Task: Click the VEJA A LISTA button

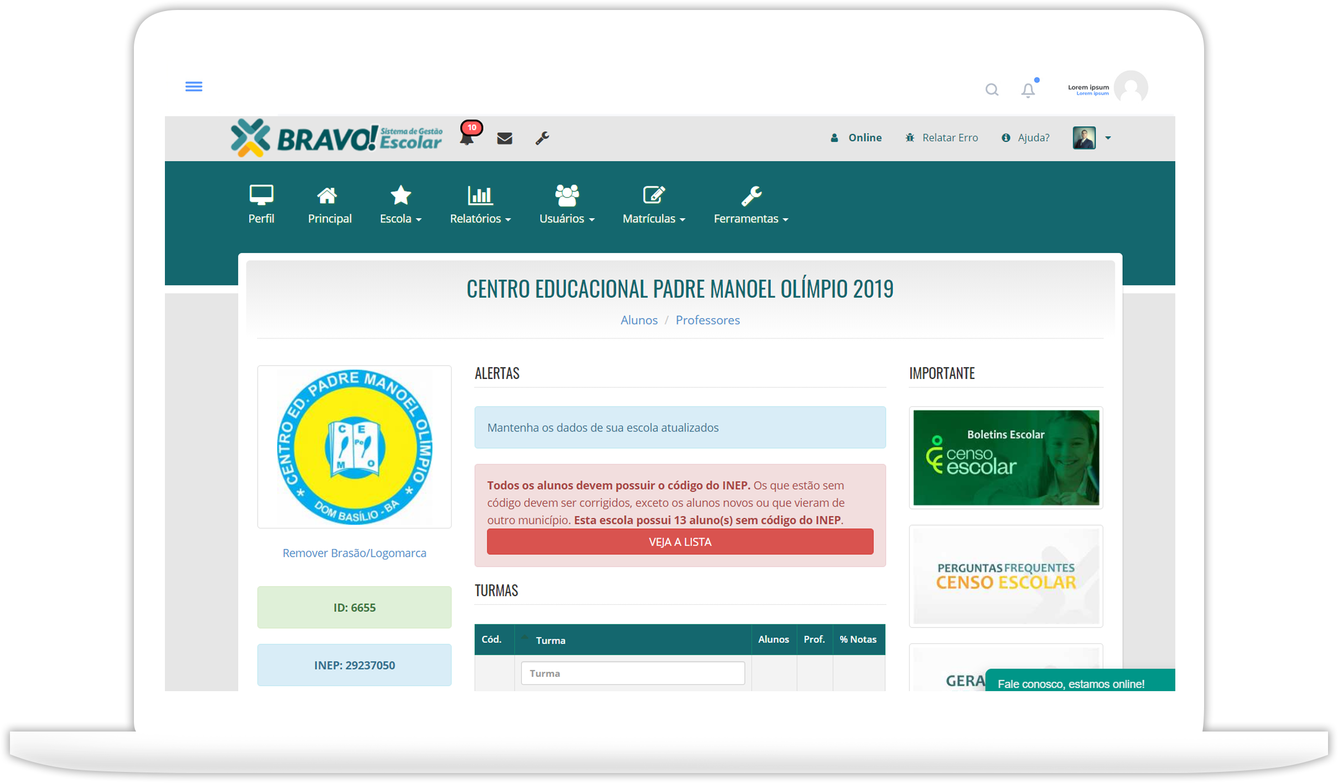Action: 680,542
